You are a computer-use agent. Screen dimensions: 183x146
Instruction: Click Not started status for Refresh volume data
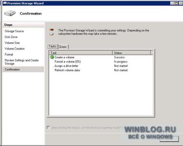tap(121, 70)
